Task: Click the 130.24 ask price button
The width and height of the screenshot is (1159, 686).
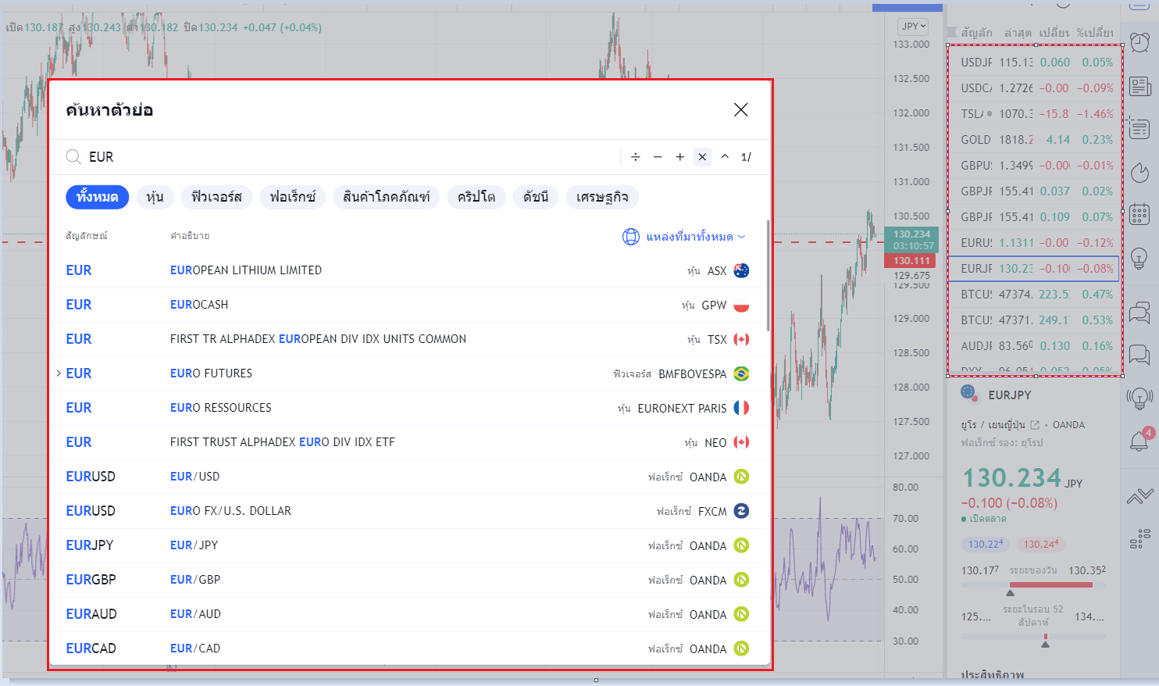Action: coord(1041,544)
